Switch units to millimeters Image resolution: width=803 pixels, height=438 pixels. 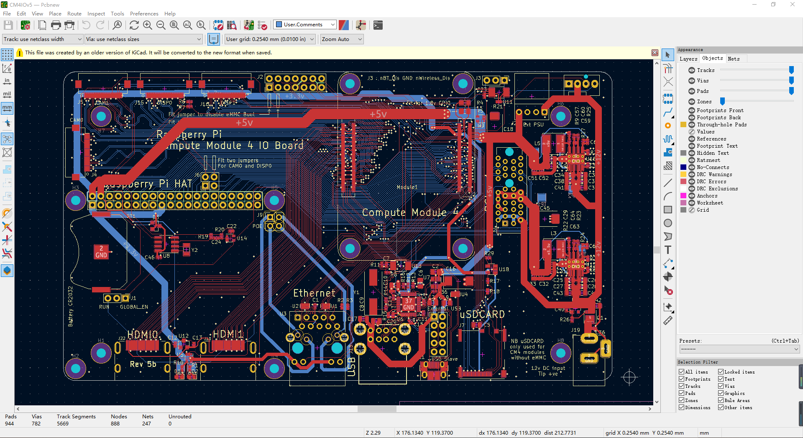[7, 108]
